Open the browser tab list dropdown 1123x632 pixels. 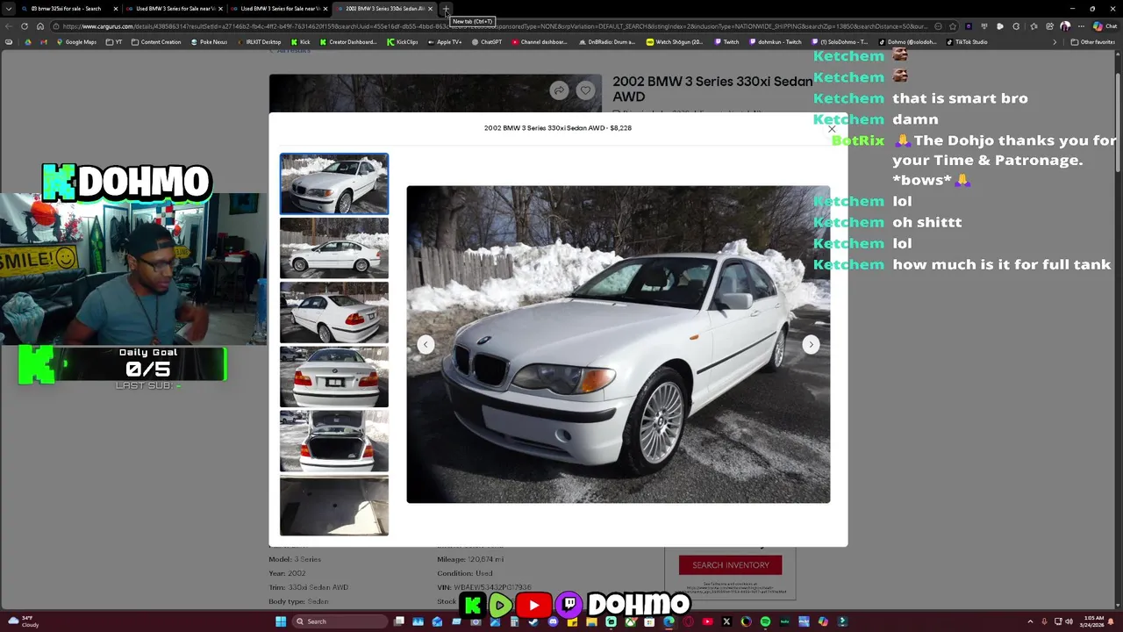(9, 9)
